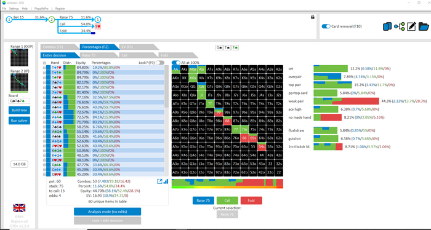This screenshot has height=230, width=431.
Task: Click the blue Raise 75 action button
Action: [x=203, y=200]
